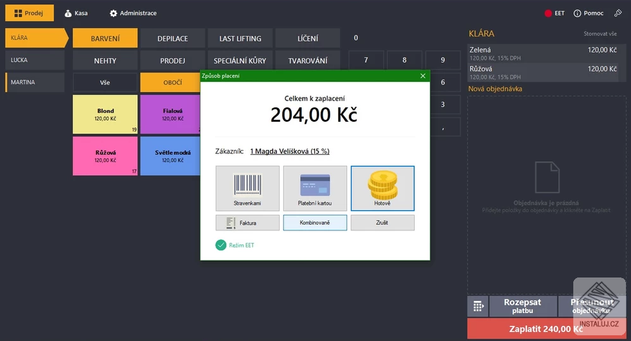Close the Způsob placení dialog
Screen dimensions: 631x341
point(422,76)
